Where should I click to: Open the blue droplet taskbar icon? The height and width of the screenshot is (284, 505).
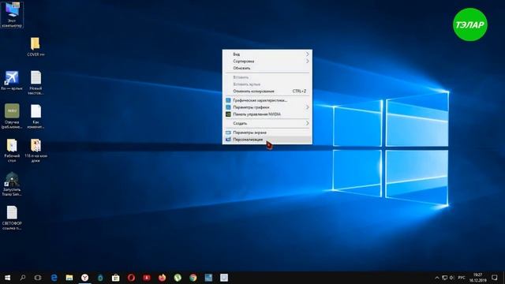click(x=100, y=278)
